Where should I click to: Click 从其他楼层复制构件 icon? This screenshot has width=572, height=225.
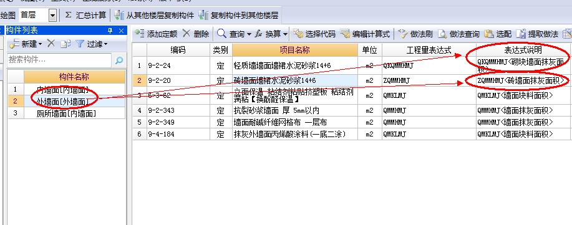119,16
